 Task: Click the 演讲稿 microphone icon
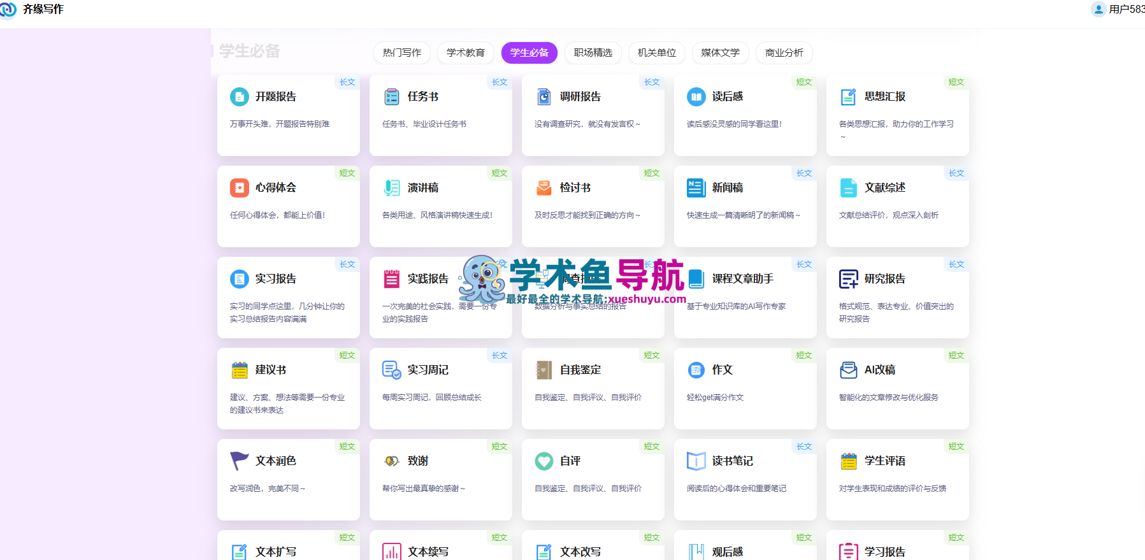tap(392, 188)
